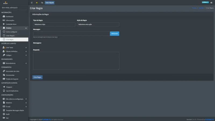This screenshot has height=121, width=215.
Task: Open Telegram support in the sidebar
Action: [9, 87]
